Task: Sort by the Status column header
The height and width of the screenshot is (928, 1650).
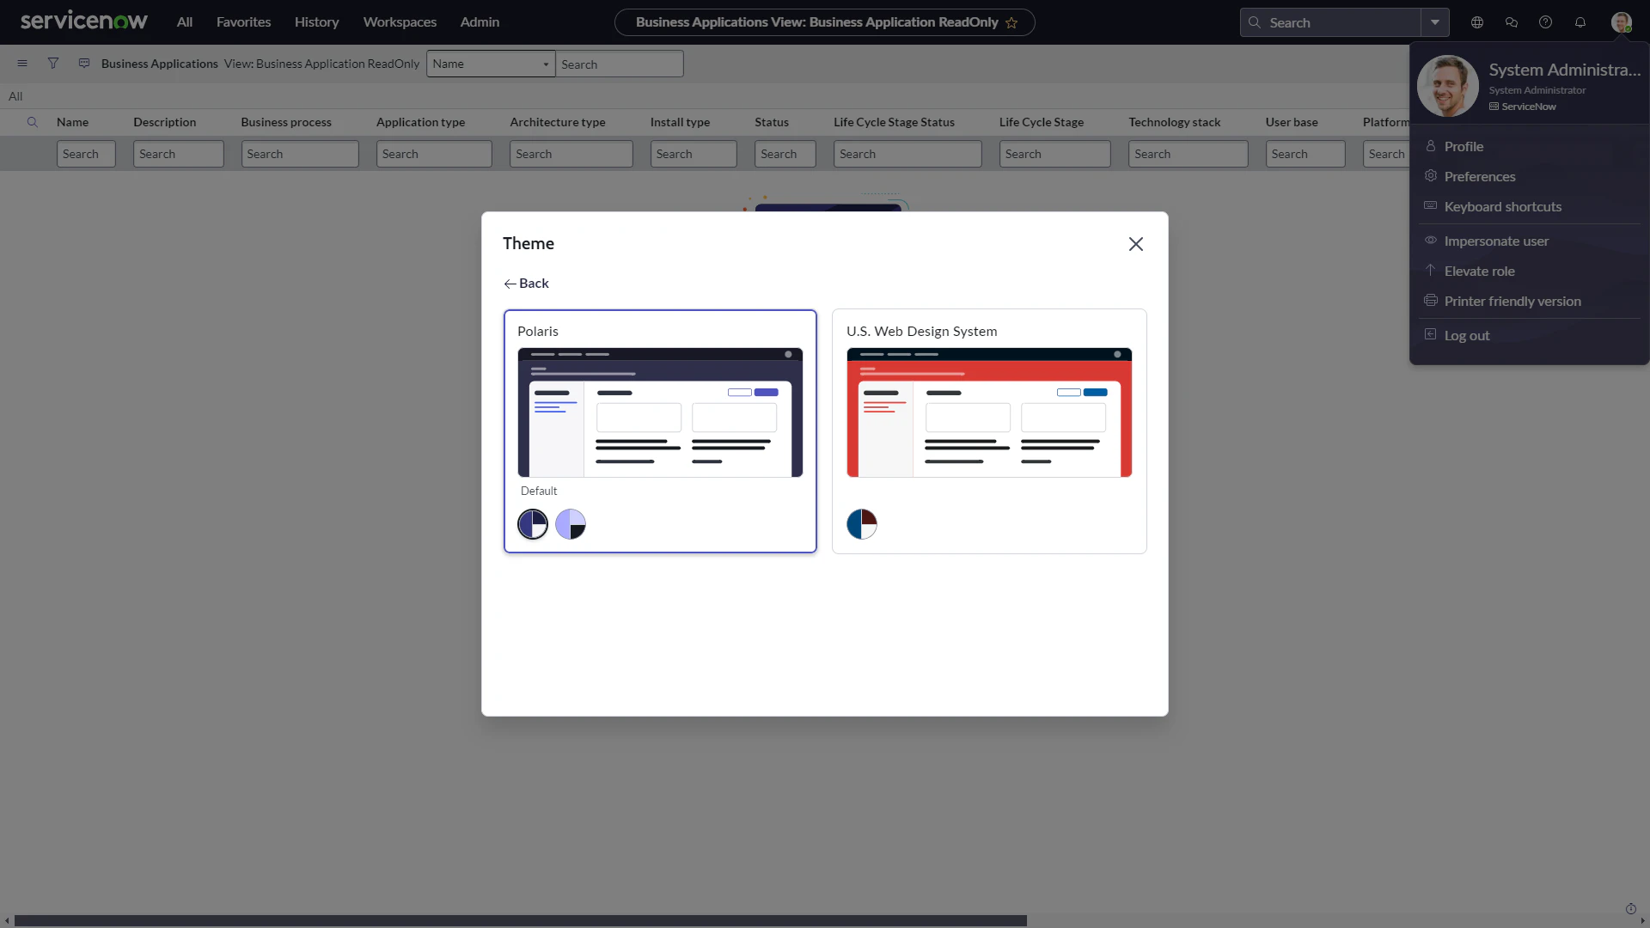Action: pyautogui.click(x=772, y=122)
